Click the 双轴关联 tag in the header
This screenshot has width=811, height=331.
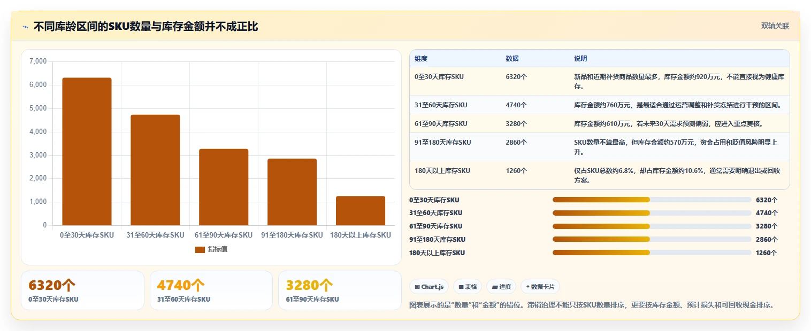coord(775,26)
